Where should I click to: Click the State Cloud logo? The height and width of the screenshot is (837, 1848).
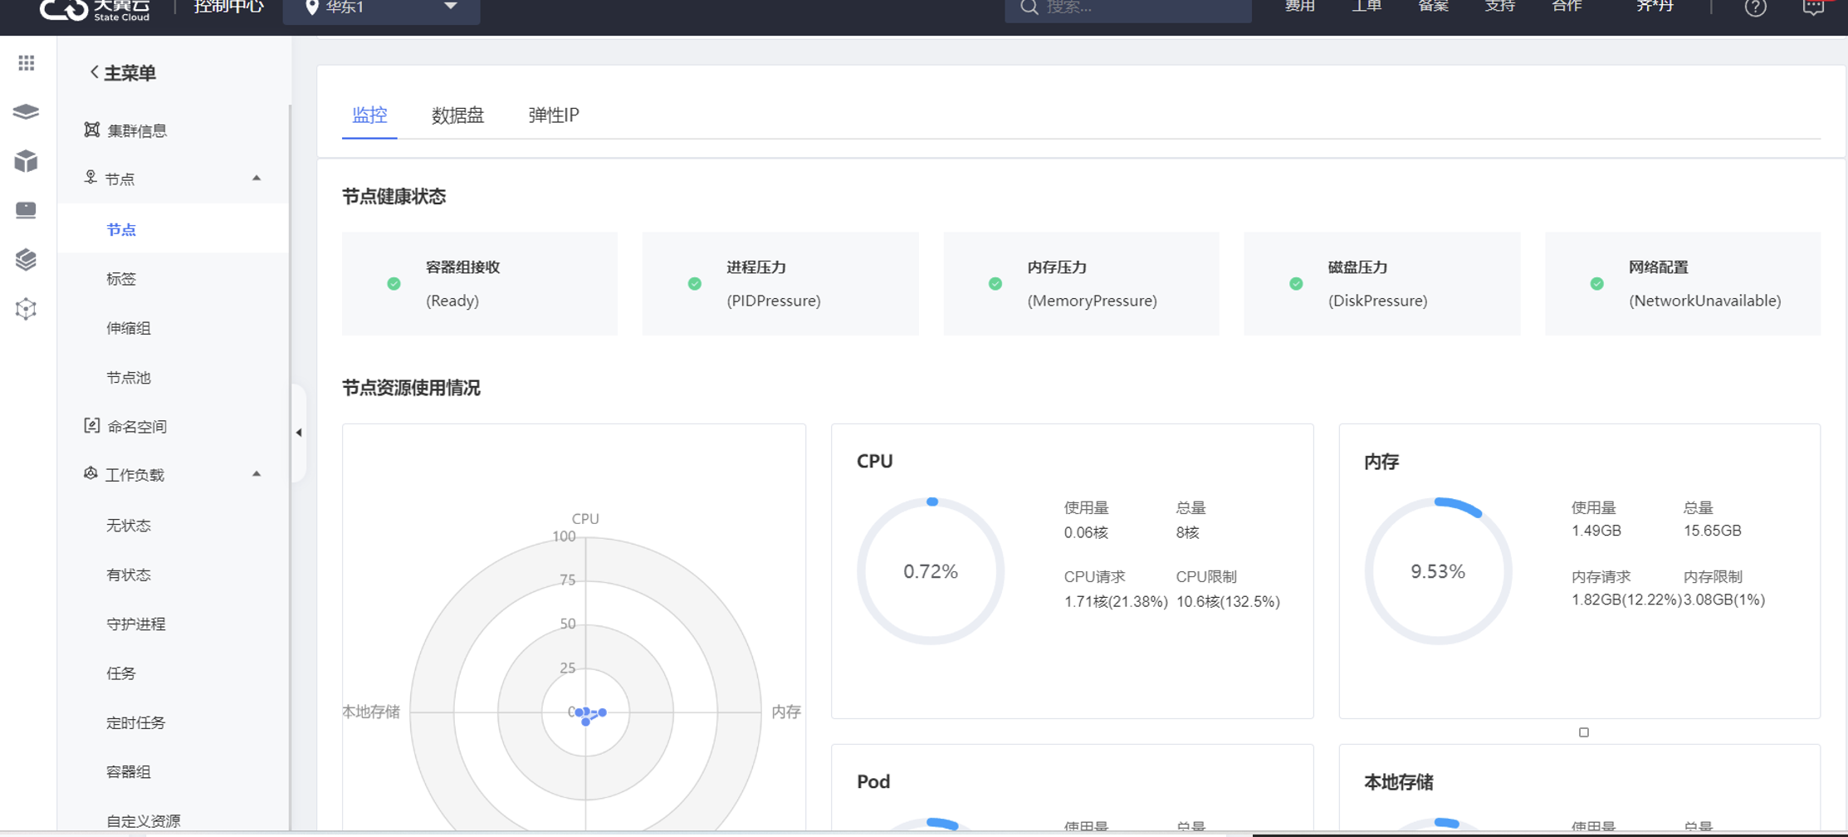coord(95,8)
